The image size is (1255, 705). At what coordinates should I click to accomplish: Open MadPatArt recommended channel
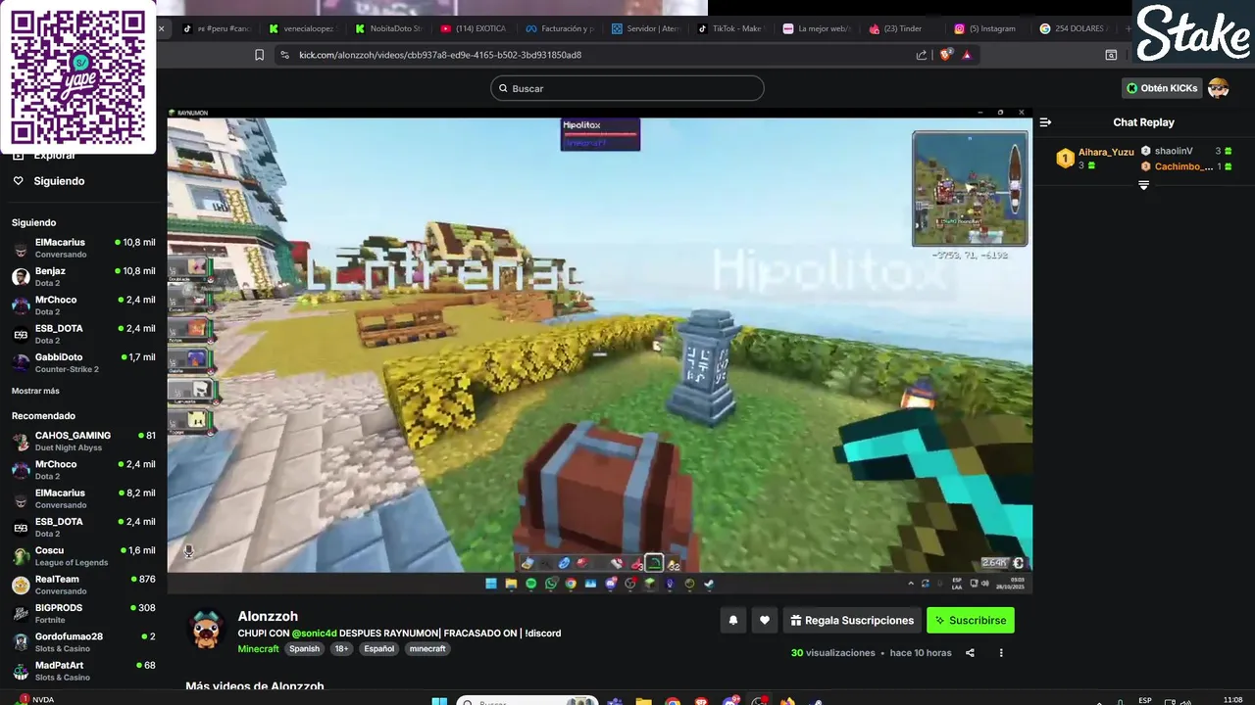click(x=83, y=671)
